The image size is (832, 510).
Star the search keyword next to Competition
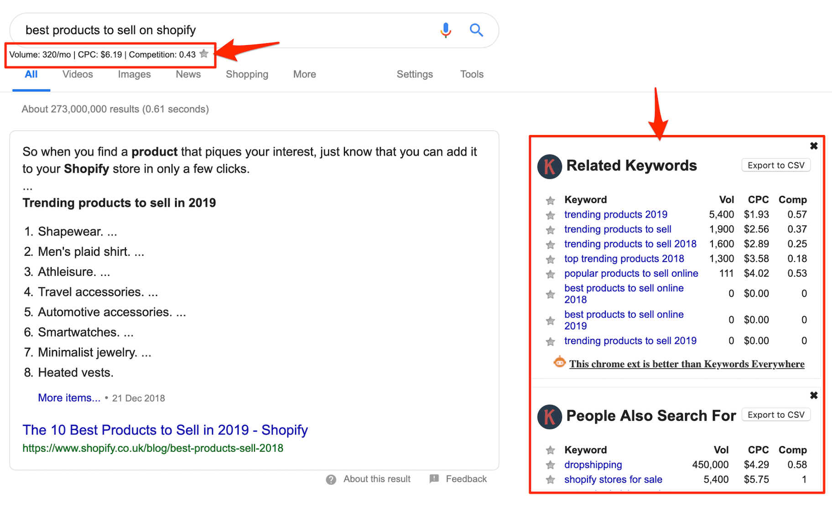[204, 54]
